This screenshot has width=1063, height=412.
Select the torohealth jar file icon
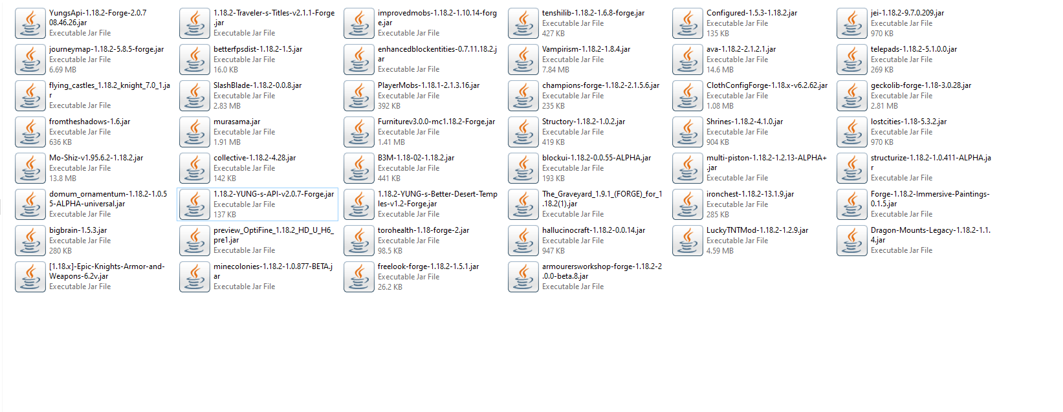point(358,241)
